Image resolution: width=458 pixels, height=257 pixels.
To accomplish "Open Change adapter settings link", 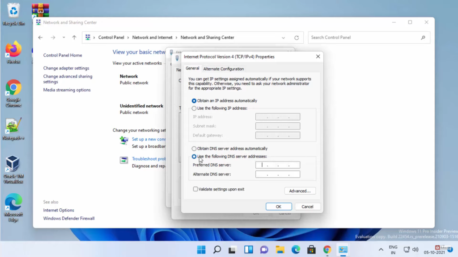I will pyautogui.click(x=66, y=68).
